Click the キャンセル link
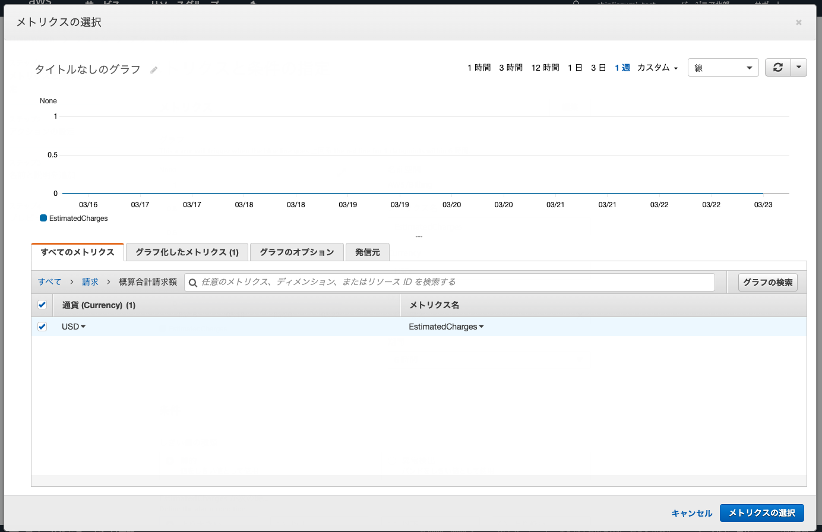Image resolution: width=822 pixels, height=532 pixels. [x=691, y=513]
